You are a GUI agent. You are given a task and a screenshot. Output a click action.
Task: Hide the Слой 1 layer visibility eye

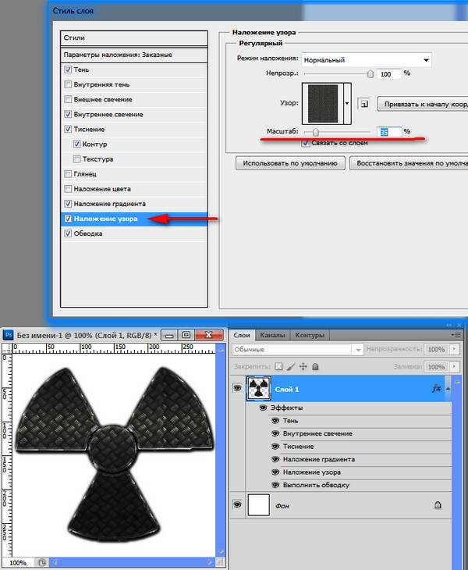[x=237, y=388]
